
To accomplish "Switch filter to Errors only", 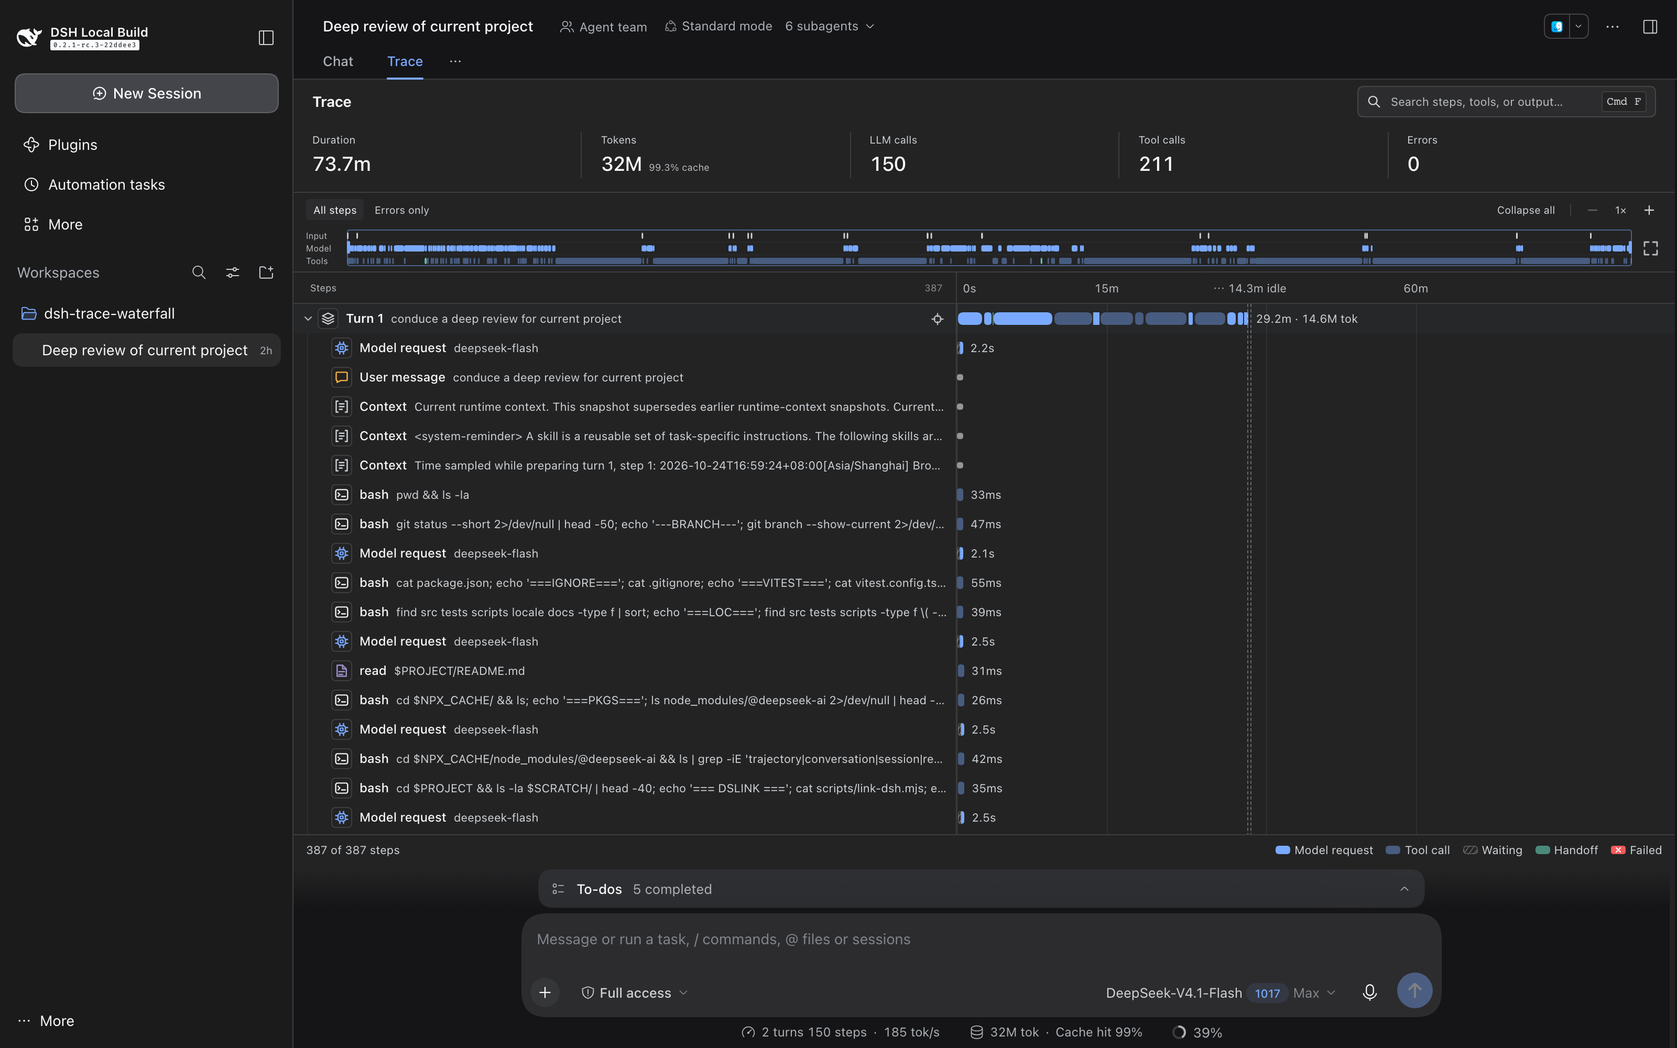I will coord(401,210).
